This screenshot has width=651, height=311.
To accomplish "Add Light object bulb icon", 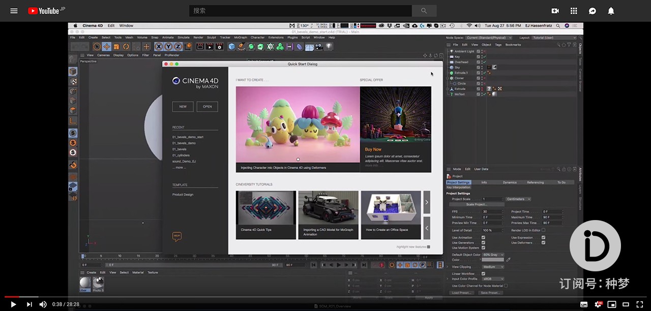I will click(329, 46).
